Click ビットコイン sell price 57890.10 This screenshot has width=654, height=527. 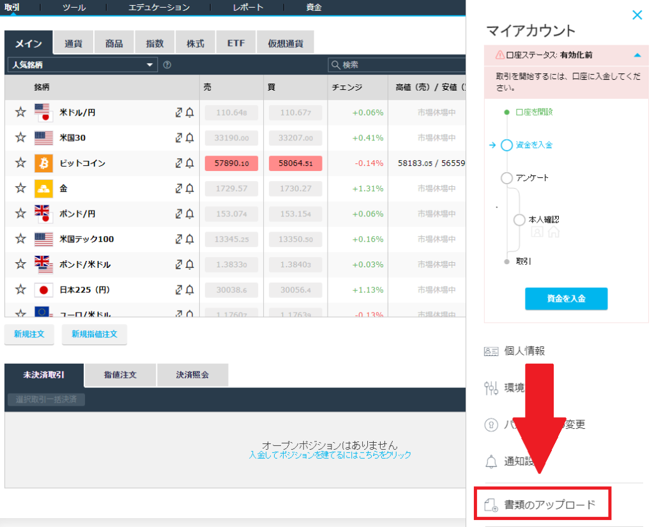(231, 163)
